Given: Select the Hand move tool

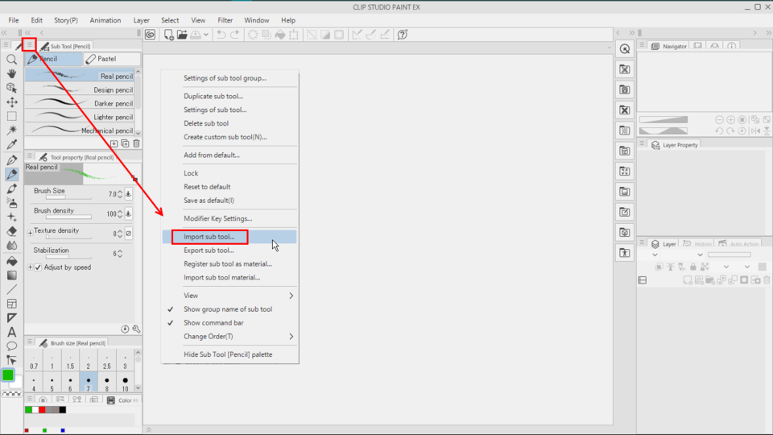Looking at the screenshot, I should 12,73.
